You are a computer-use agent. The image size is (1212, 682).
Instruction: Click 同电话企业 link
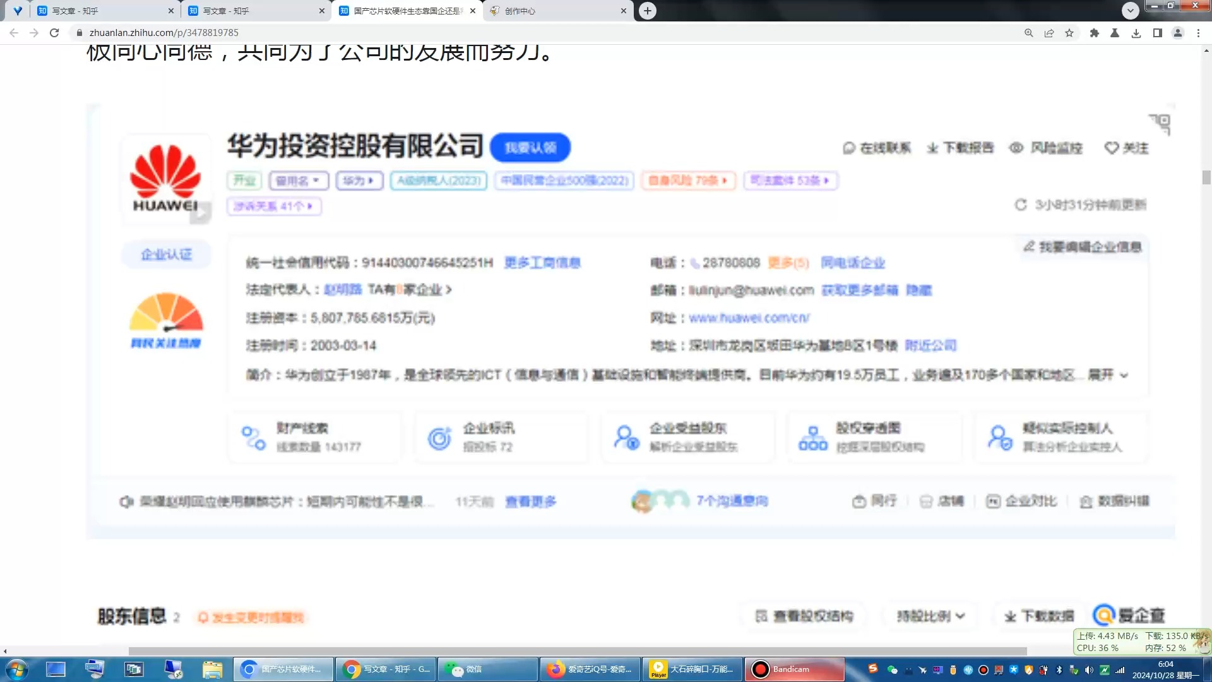click(x=853, y=263)
